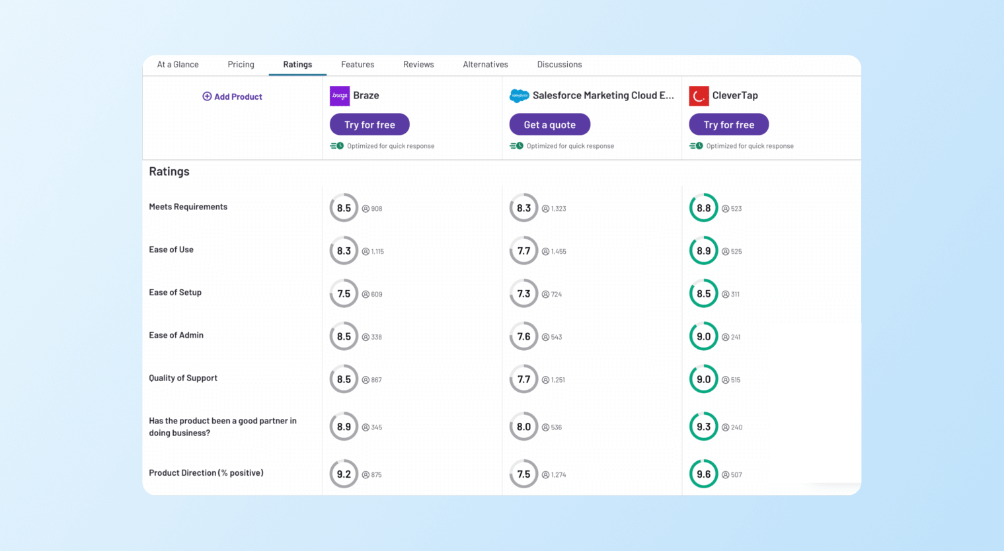This screenshot has height=551, width=1004.
Task: Click the Get a quote button
Action: click(x=549, y=125)
